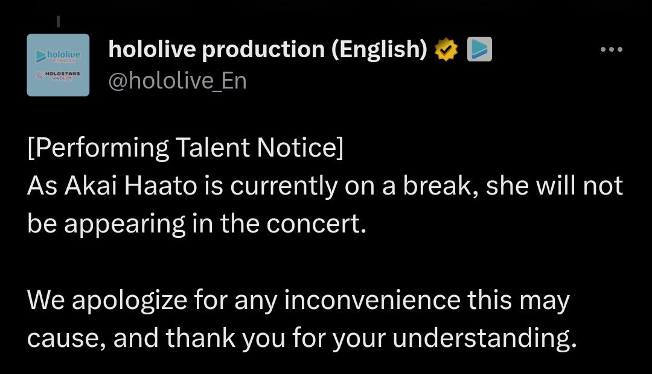Click the 'We apologize for any inconvenience' line
Image resolution: width=652 pixels, height=374 pixels.
pyautogui.click(x=298, y=300)
